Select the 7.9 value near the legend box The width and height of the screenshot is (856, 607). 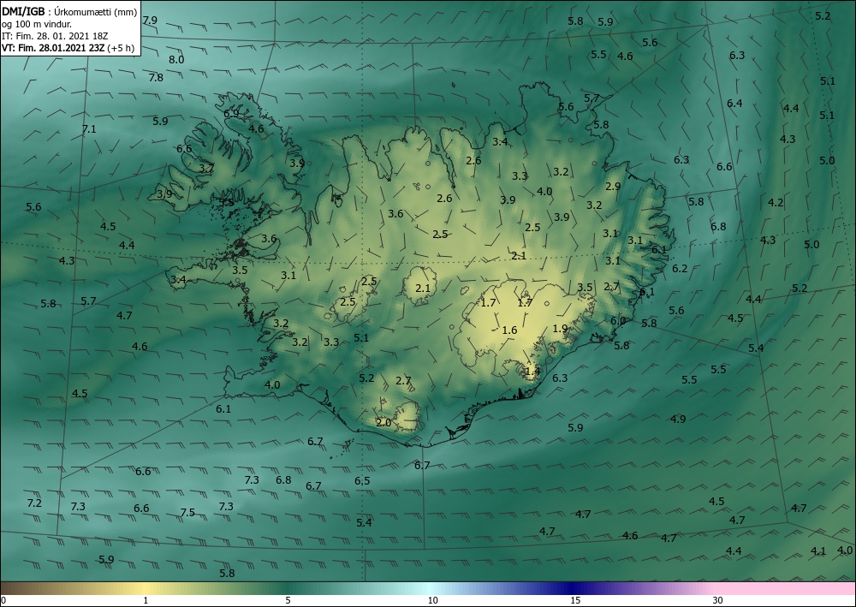click(150, 21)
